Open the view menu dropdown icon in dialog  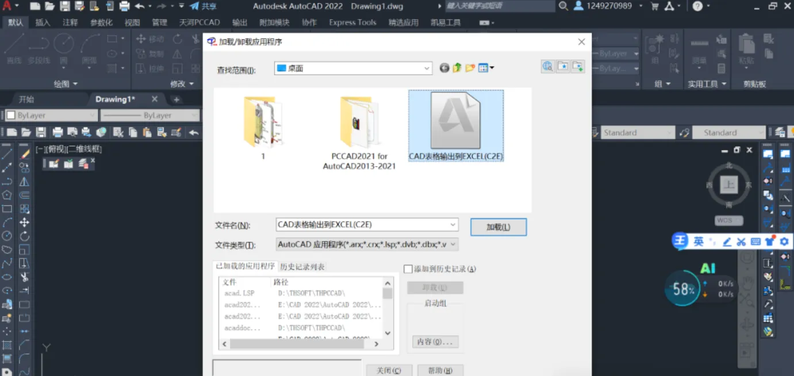pos(486,68)
